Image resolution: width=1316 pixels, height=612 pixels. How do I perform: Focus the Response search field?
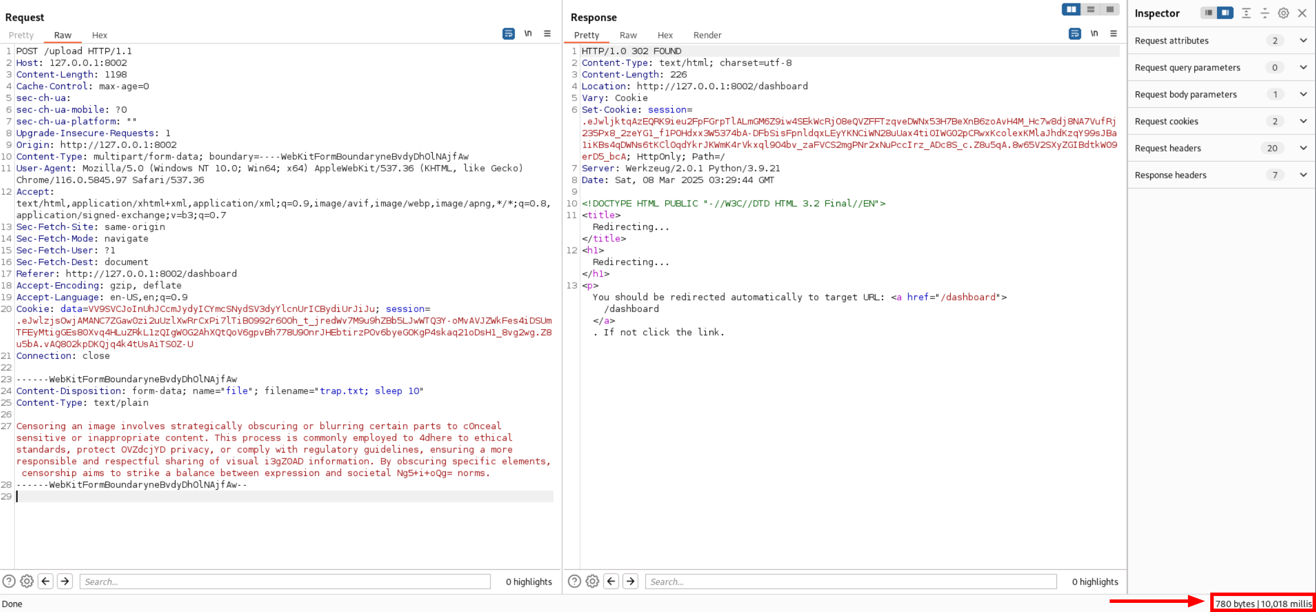coord(851,582)
